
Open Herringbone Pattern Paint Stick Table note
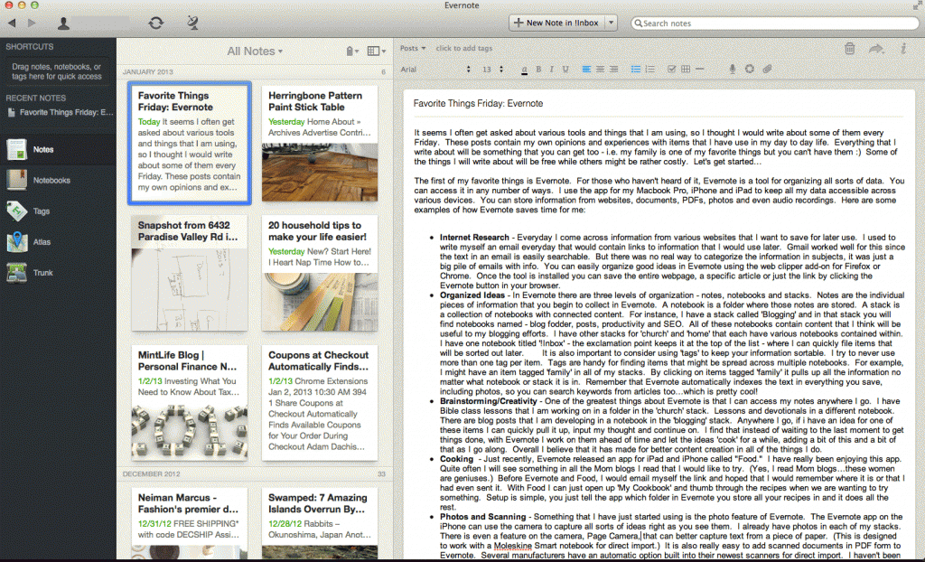320,144
